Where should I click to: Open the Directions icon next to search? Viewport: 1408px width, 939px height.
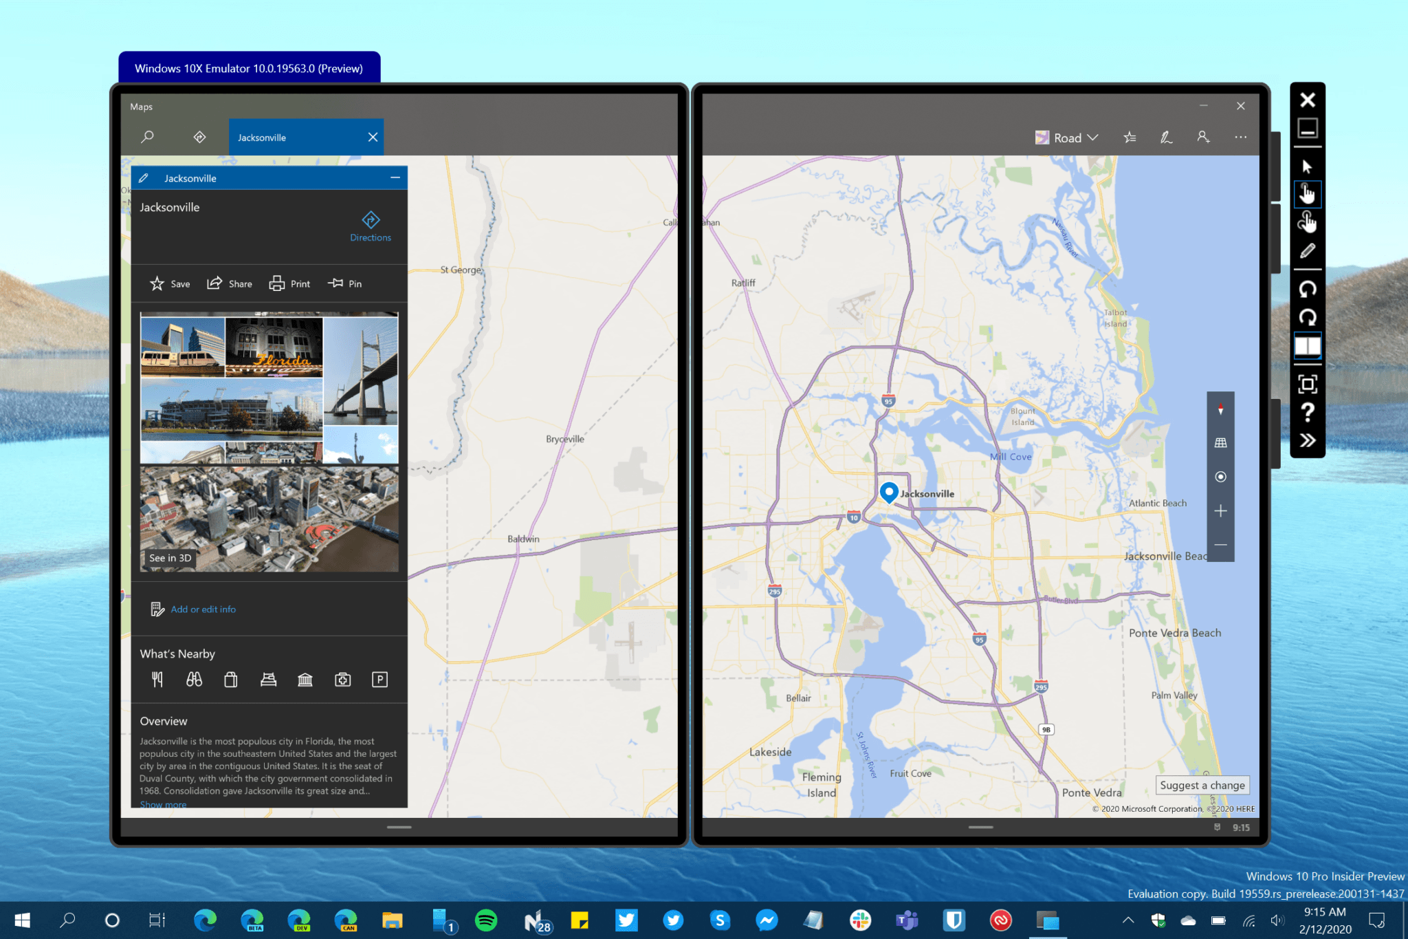199,137
